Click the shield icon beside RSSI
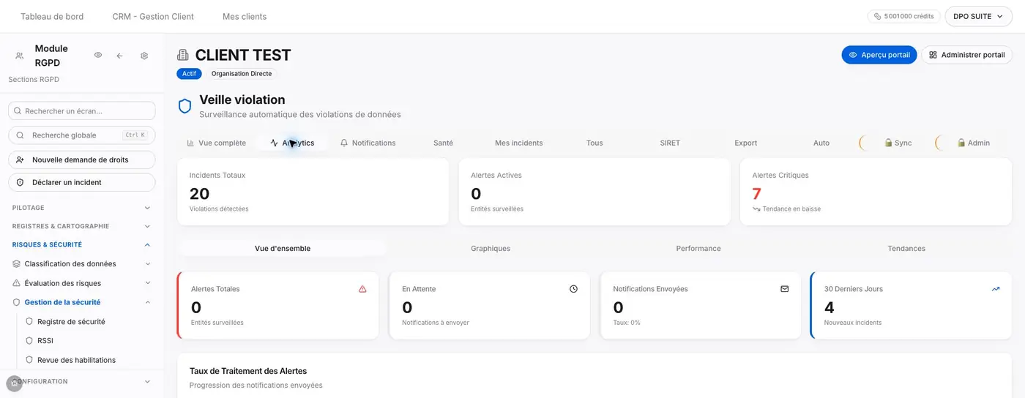 pyautogui.click(x=30, y=340)
